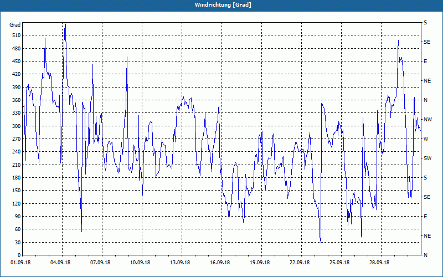
Task: Click the 180 y-axis value
Action: (16, 178)
